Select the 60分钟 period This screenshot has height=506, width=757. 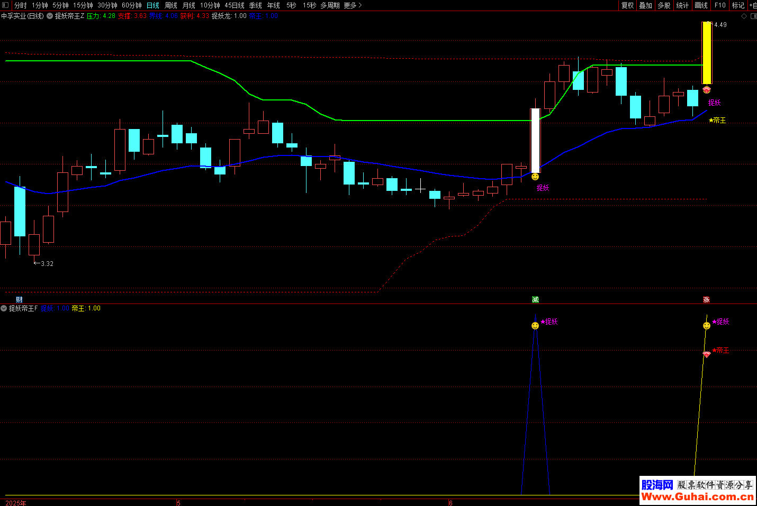click(x=132, y=5)
